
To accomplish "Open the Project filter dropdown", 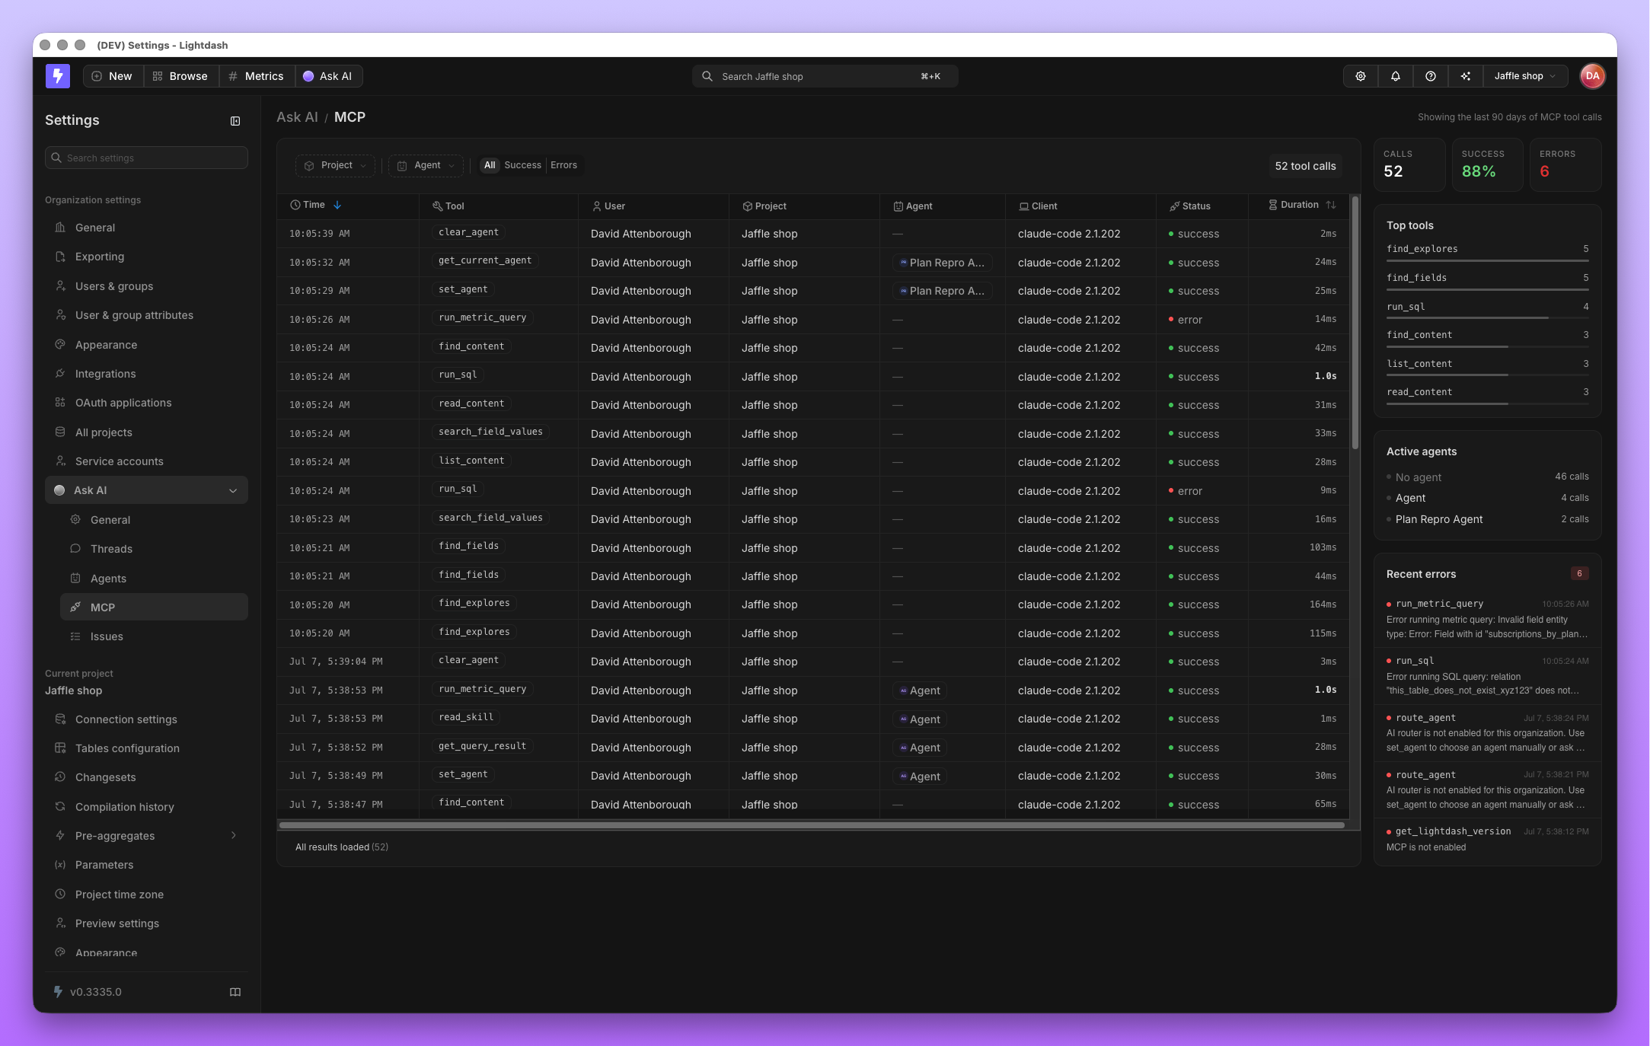I will (336, 165).
